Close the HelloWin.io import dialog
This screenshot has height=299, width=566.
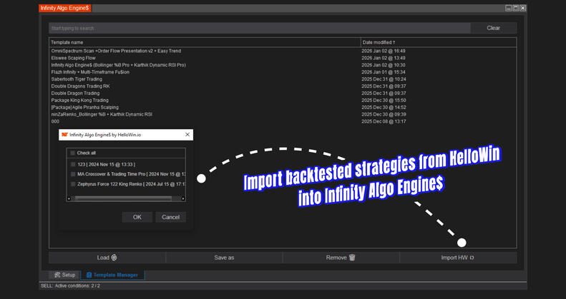tap(187, 134)
